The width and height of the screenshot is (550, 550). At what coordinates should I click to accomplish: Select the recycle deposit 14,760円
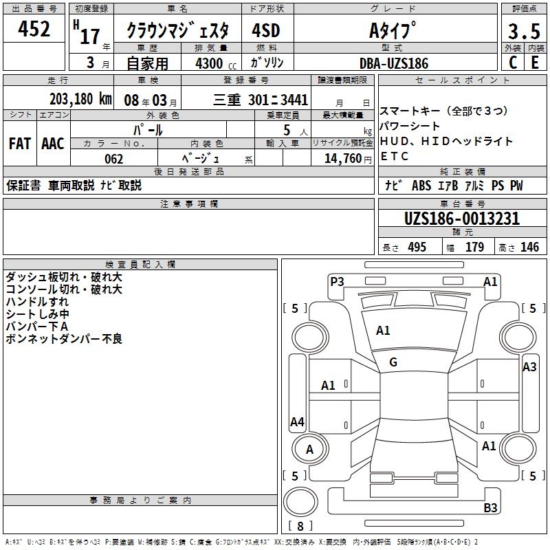tap(348, 159)
